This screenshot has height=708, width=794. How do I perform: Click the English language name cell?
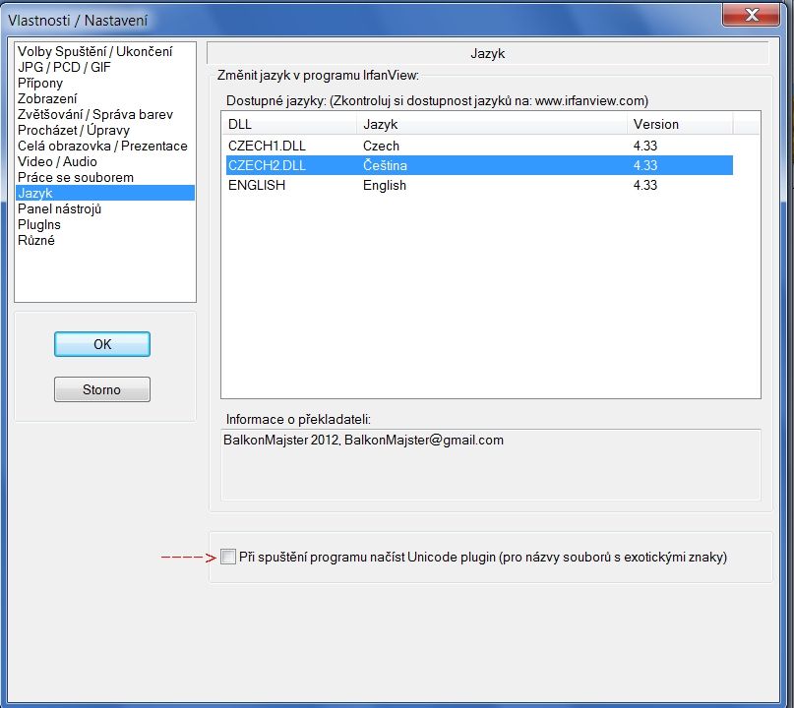385,185
